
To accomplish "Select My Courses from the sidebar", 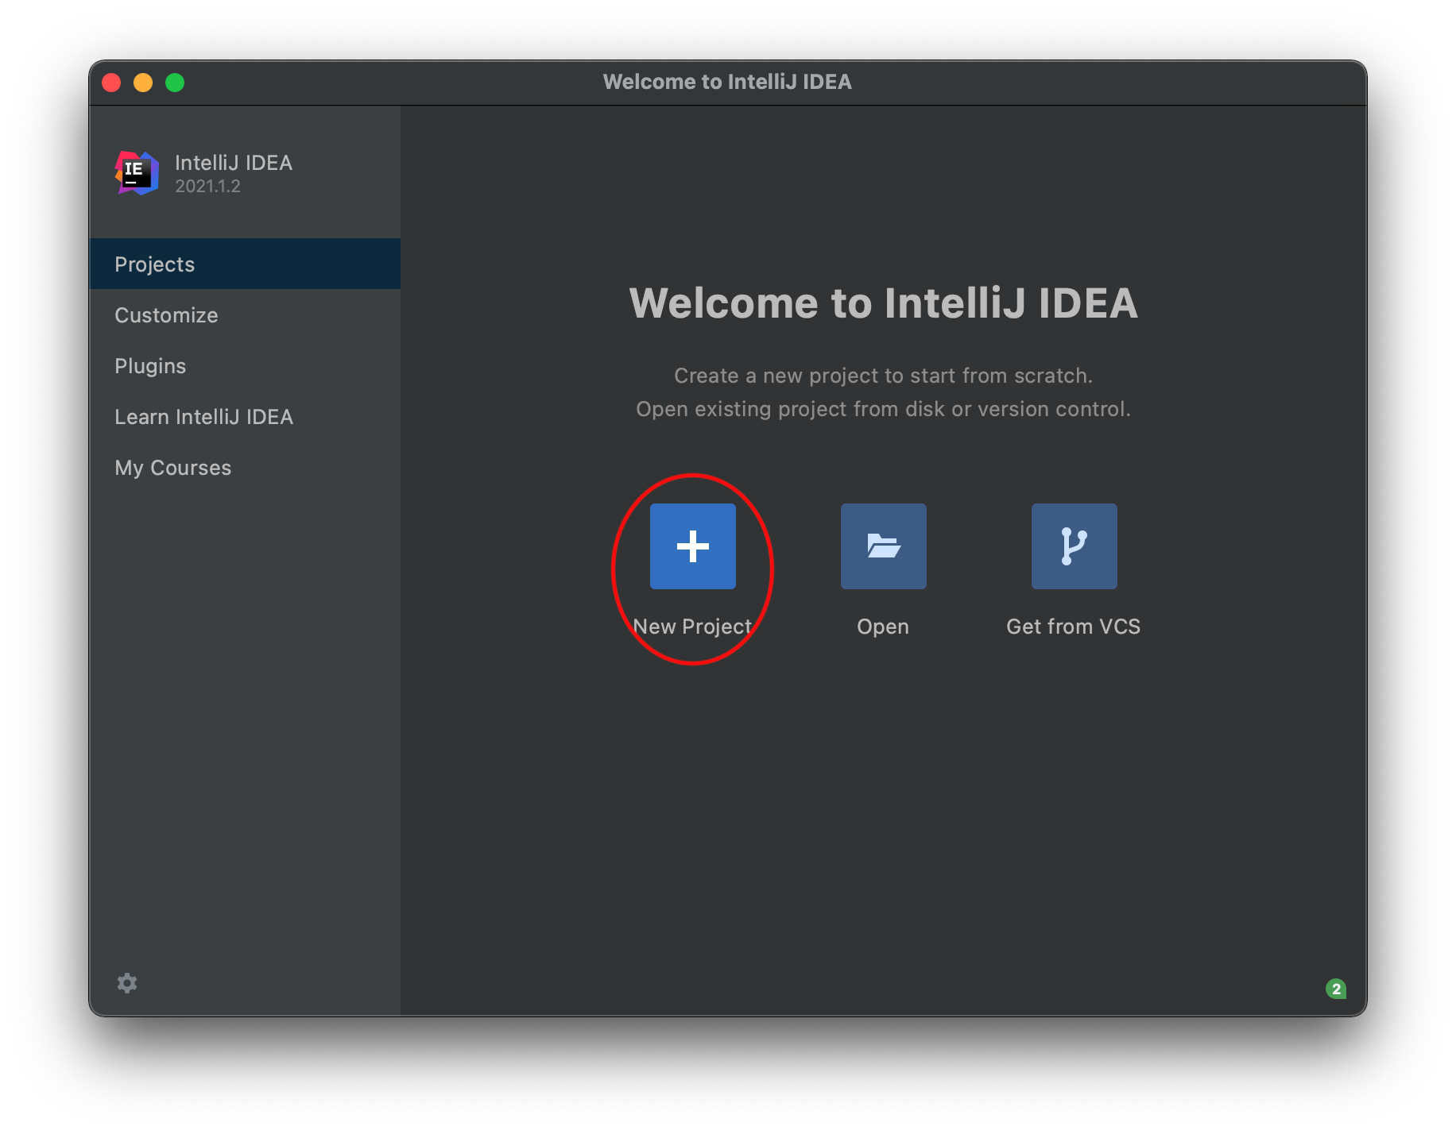I will (x=172, y=467).
